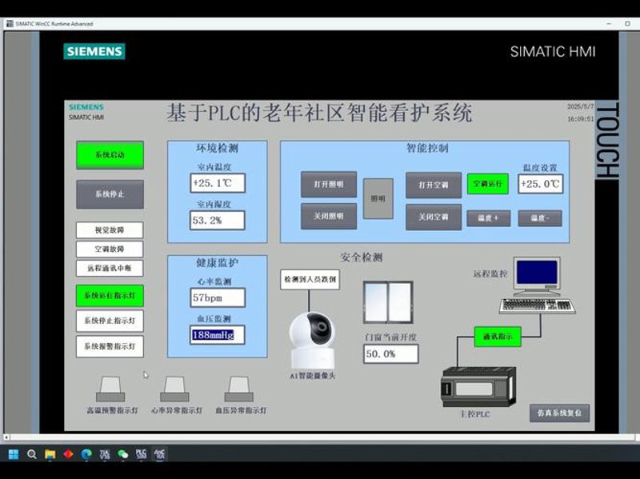Click the 系统停止指示灯 indicator
The height and width of the screenshot is (479, 640).
click(110, 321)
